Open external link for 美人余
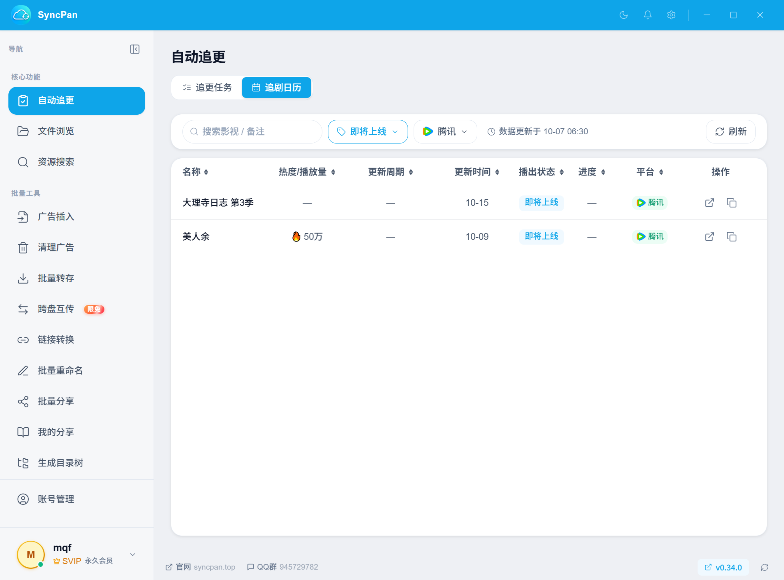784x580 pixels. coord(710,237)
